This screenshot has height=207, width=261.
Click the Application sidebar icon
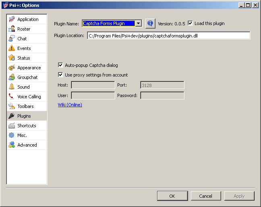(x=12, y=19)
